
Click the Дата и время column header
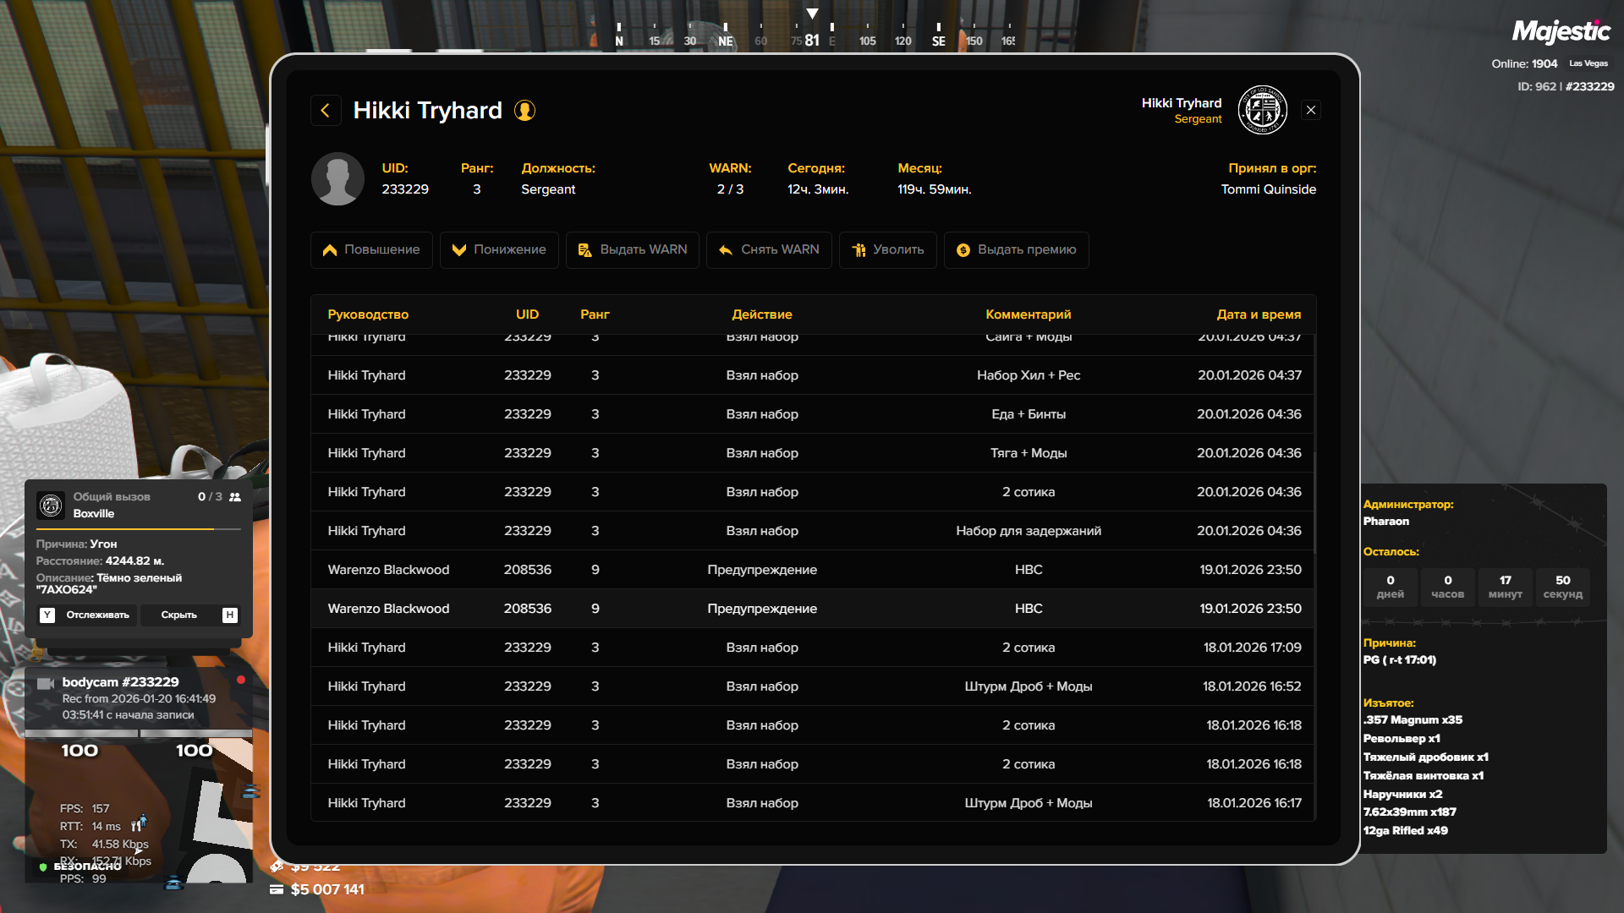coord(1258,314)
